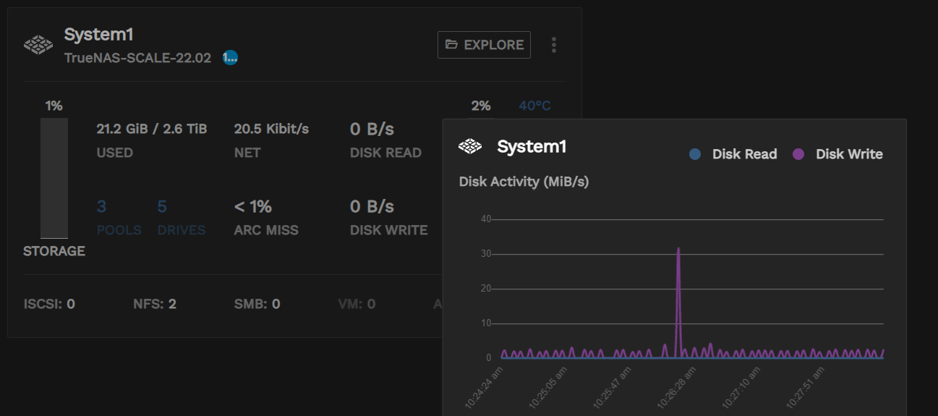
Task: Click the 20.5 Kibit/s NET statistic
Action: point(271,130)
